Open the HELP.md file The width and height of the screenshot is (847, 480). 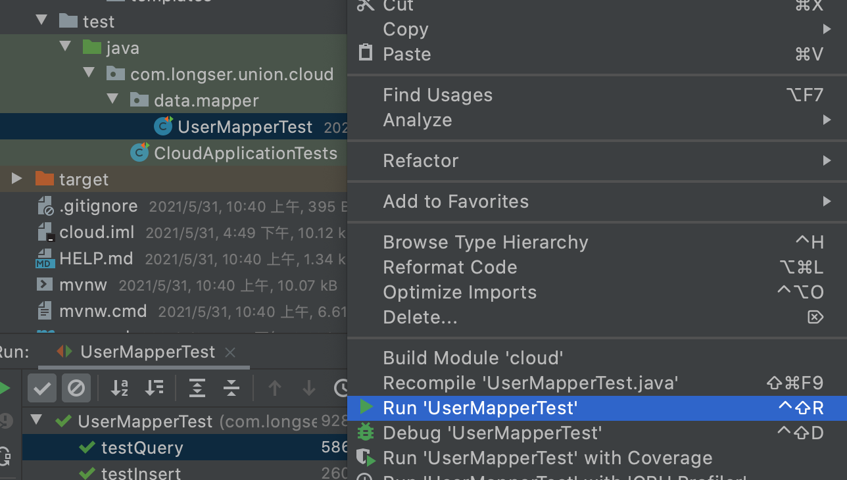pos(96,258)
